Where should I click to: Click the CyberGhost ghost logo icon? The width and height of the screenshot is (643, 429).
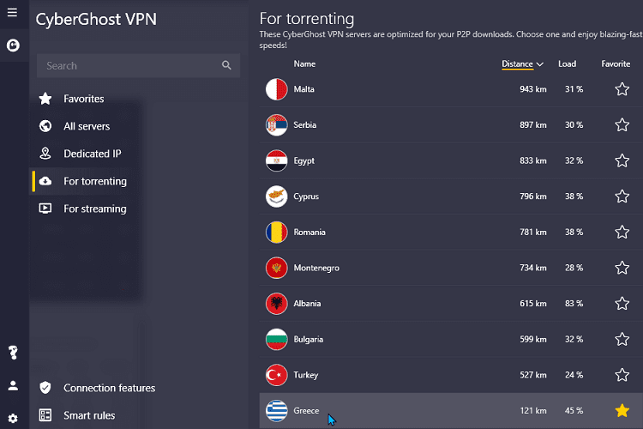pyautogui.click(x=13, y=45)
